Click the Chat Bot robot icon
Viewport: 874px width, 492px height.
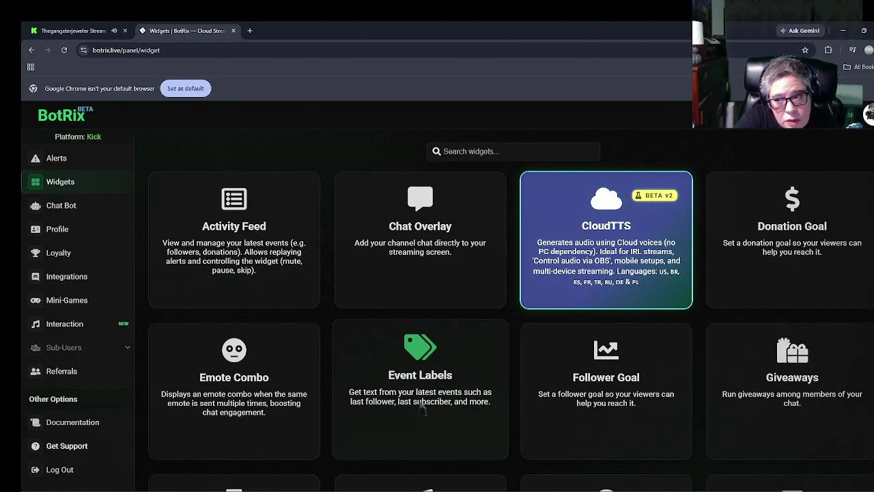coord(36,206)
